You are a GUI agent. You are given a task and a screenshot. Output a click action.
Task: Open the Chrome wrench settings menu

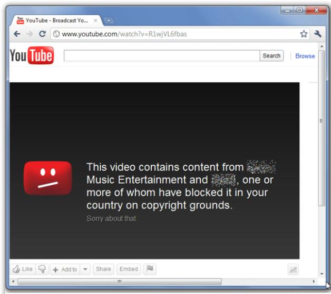click(x=317, y=34)
